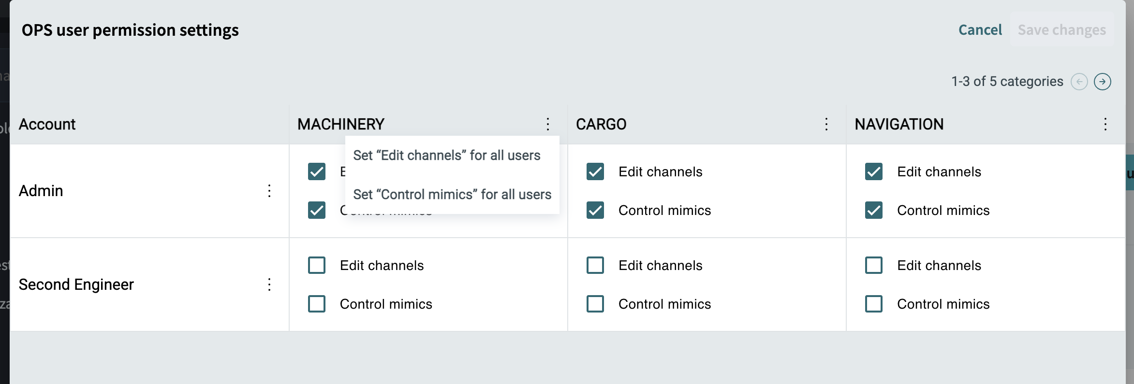
Task: Enable Second Engineer CARGO Edit channels
Action: tap(595, 265)
